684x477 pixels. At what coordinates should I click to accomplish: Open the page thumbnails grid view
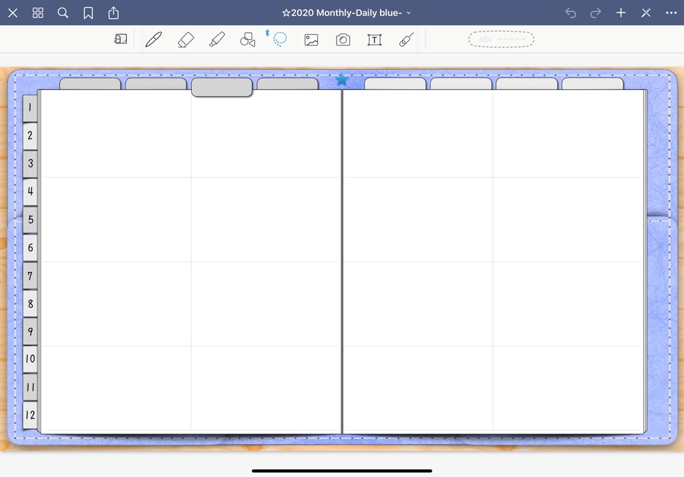tap(38, 13)
